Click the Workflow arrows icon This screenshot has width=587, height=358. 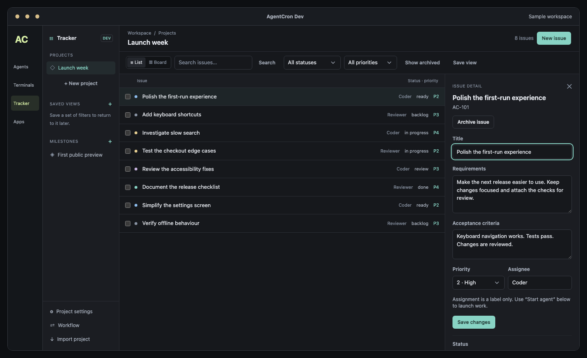(x=52, y=325)
